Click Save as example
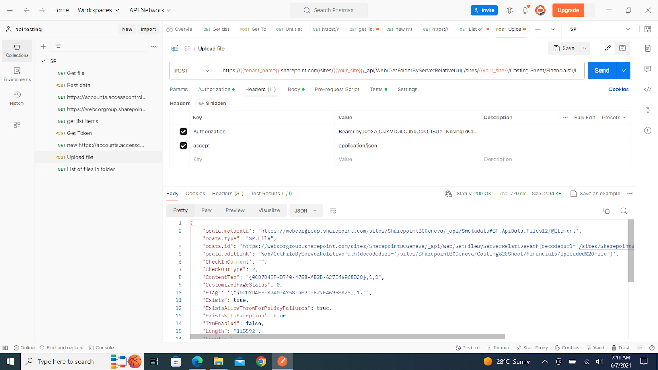Image resolution: width=658 pixels, height=370 pixels. point(595,194)
